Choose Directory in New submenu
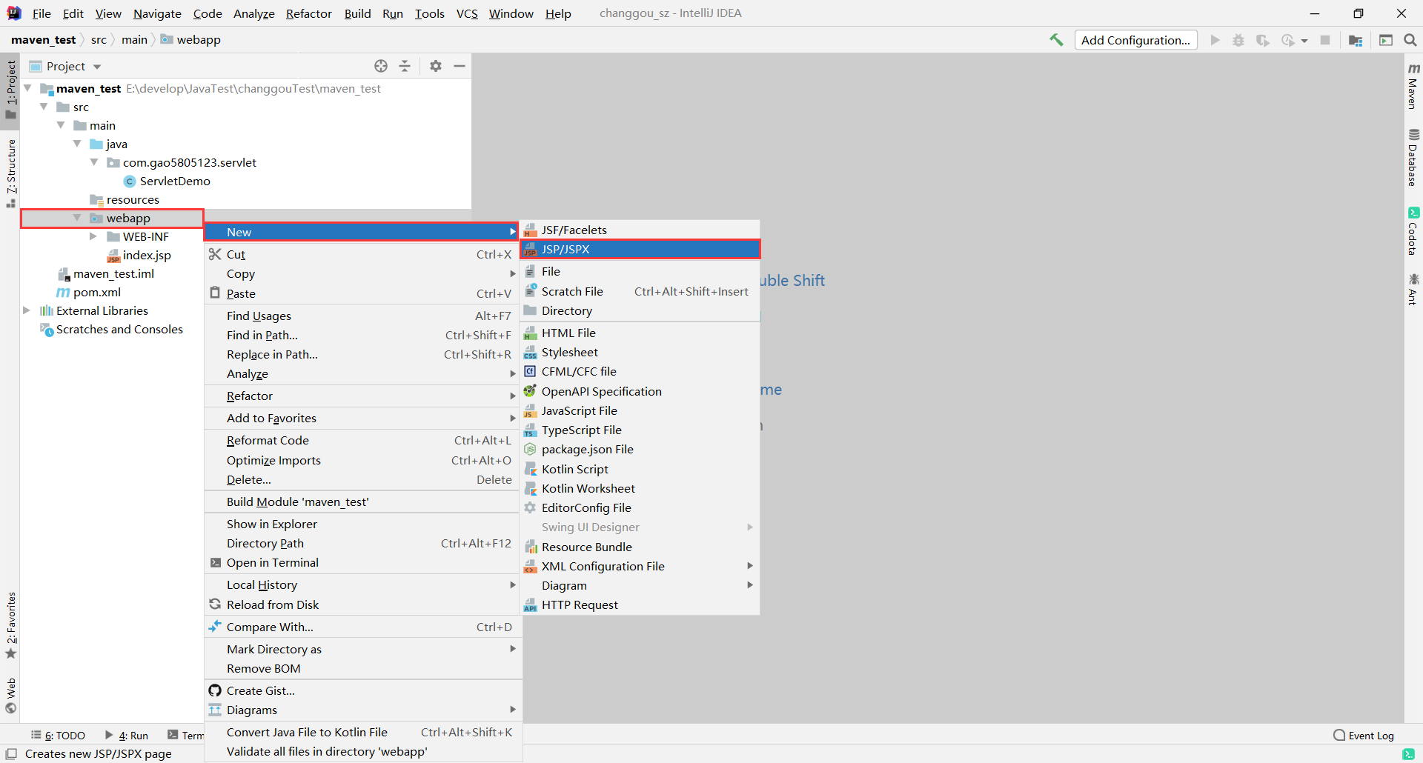The image size is (1423, 763). click(x=640, y=310)
